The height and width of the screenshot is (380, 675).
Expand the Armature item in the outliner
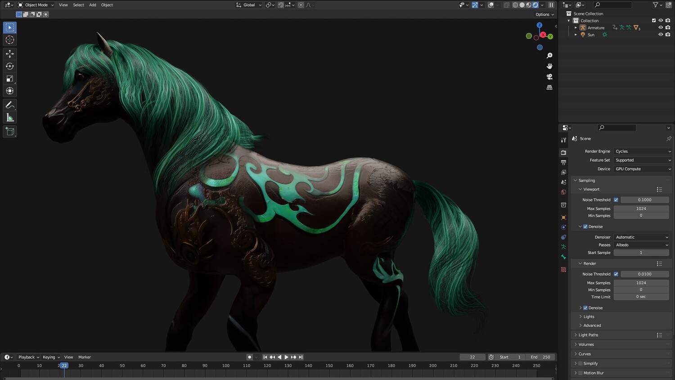pyautogui.click(x=576, y=28)
